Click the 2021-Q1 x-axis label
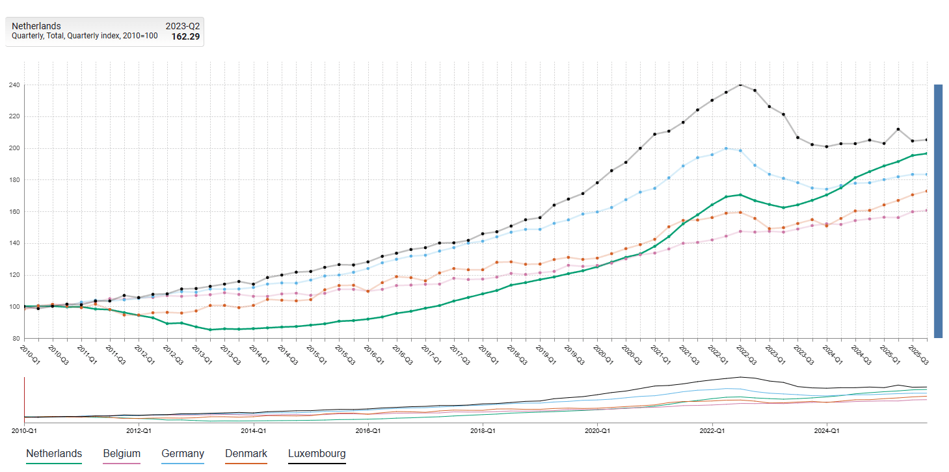The width and height of the screenshot is (949, 472). coord(662,354)
